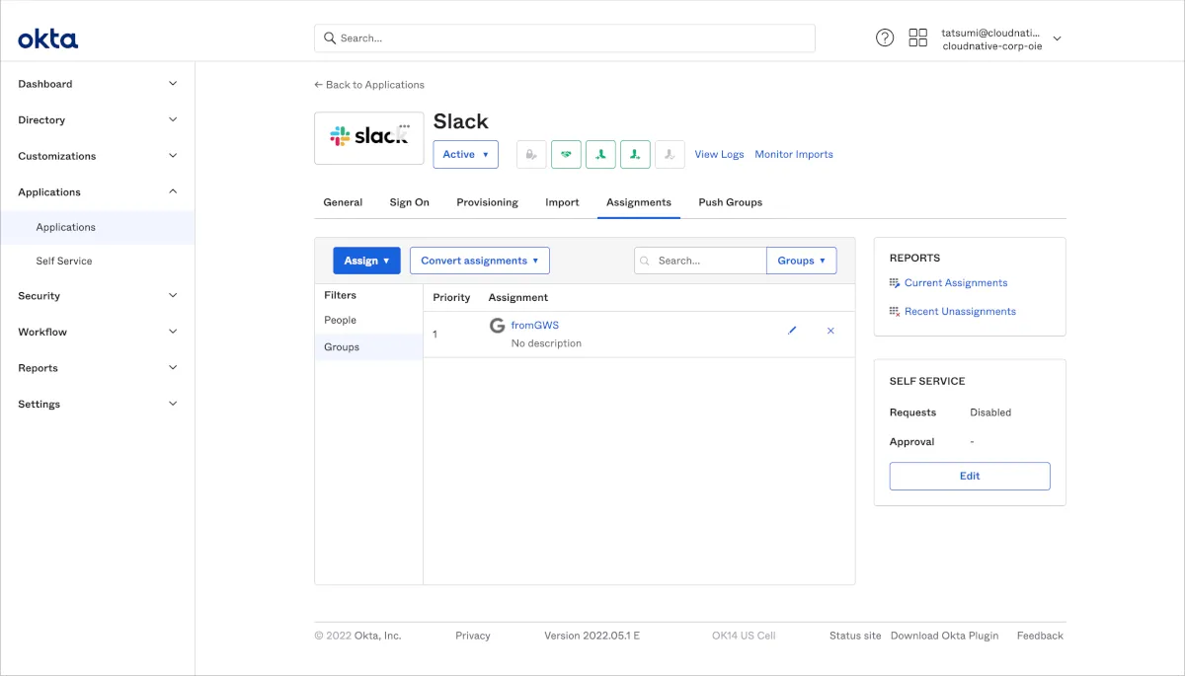The height and width of the screenshot is (676, 1185).
Task: Click the Okta logo
Action: coord(47,39)
